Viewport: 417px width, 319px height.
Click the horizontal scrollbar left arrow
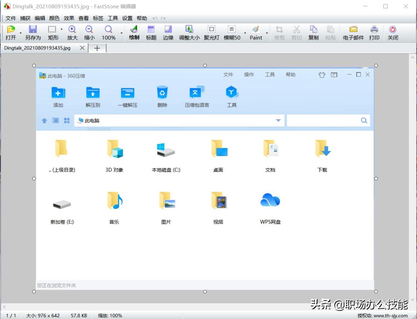click(x=4, y=307)
